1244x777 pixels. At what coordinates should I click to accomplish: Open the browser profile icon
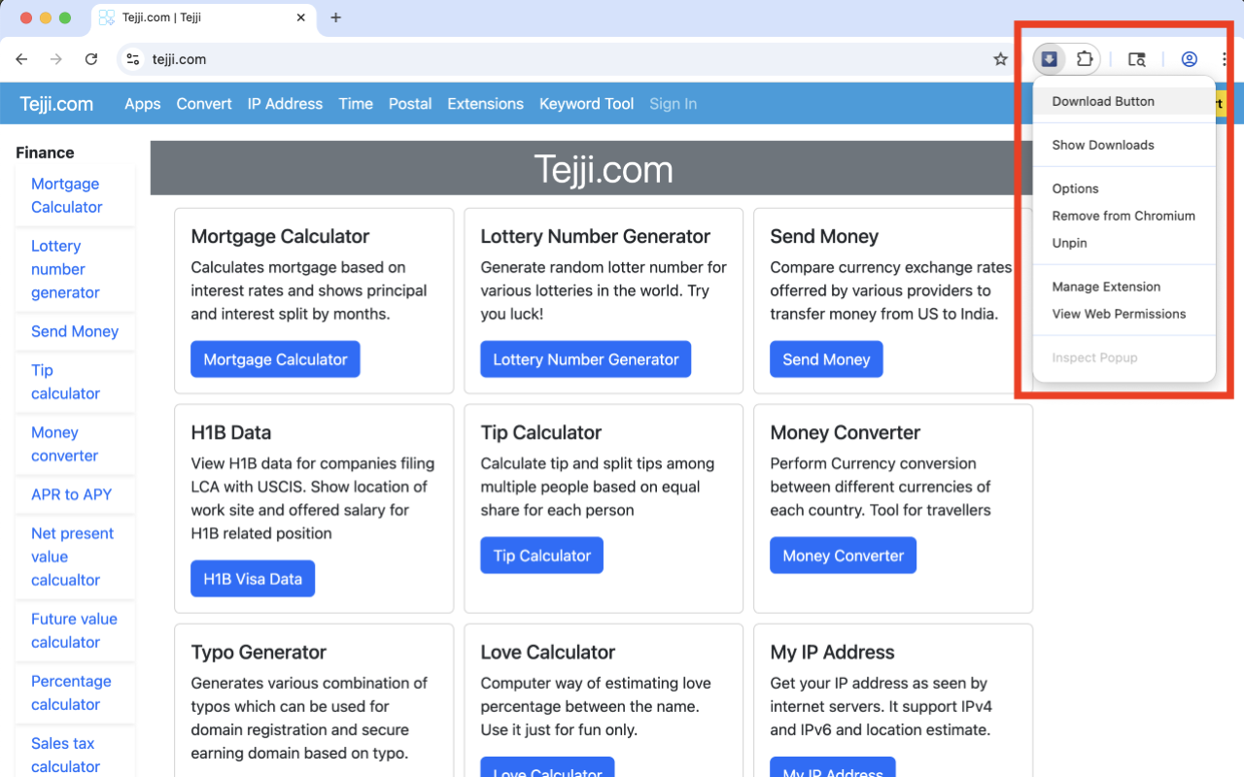[x=1189, y=59]
